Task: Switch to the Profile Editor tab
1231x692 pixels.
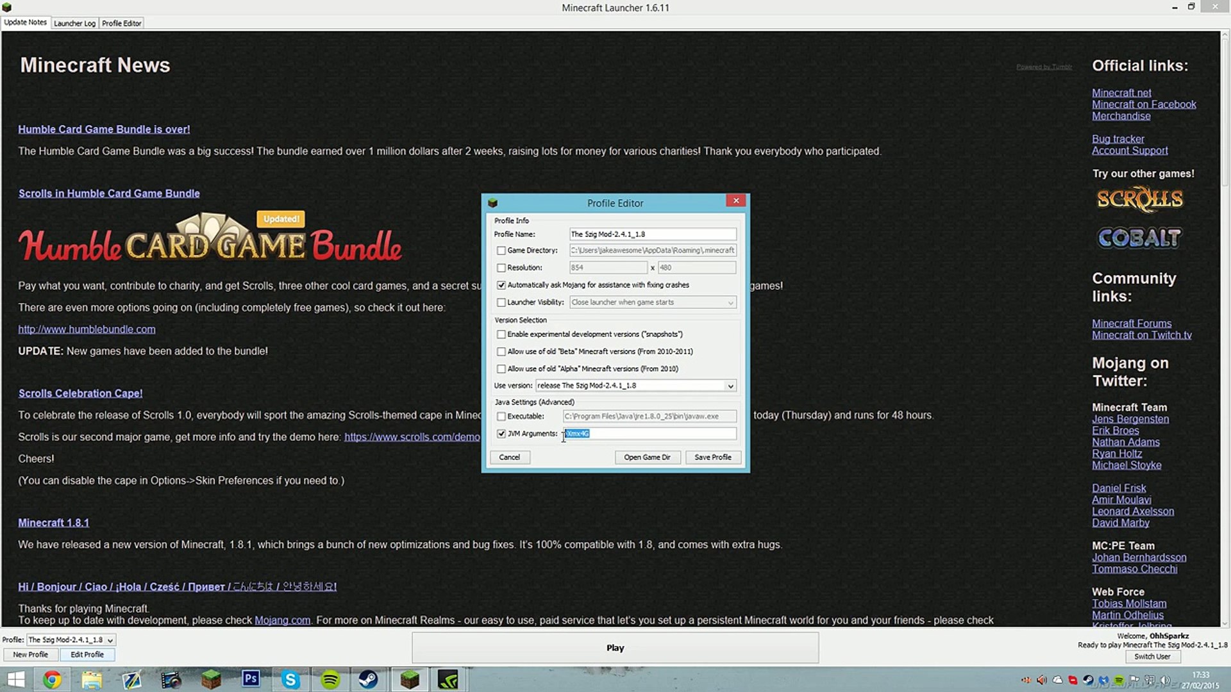Action: [121, 23]
